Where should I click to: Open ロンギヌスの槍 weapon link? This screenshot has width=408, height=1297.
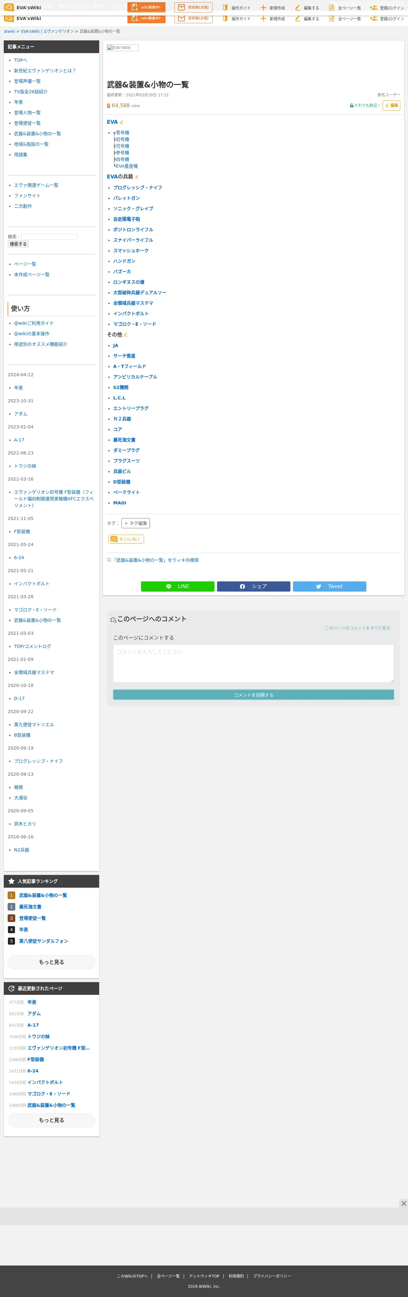[x=129, y=282]
